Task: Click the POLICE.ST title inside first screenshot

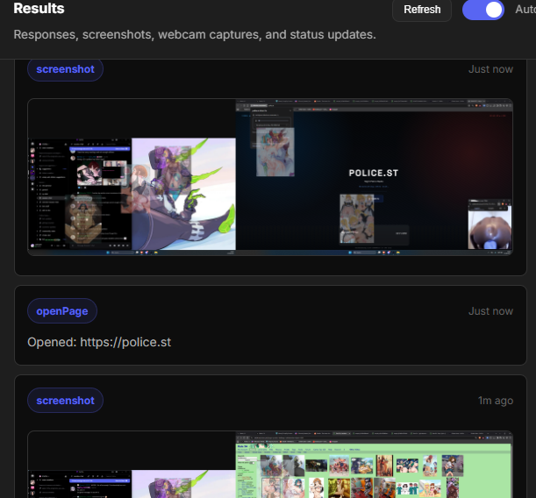Action: coord(374,174)
